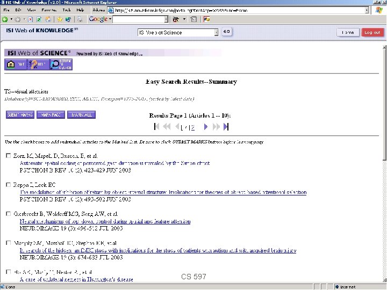Click the Google toolbar highlight icon
Image resolution: width=387 pixels, height=290 pixels.
pos(207,19)
